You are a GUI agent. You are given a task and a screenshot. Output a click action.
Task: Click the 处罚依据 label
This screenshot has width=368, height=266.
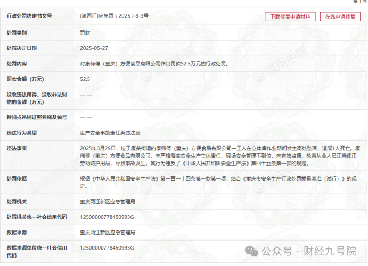17,179
